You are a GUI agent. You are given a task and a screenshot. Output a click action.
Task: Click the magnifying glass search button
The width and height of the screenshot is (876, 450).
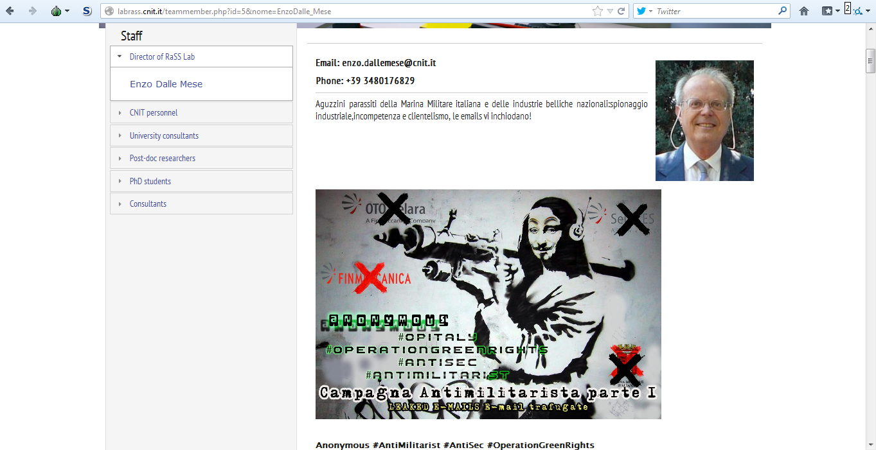782,11
